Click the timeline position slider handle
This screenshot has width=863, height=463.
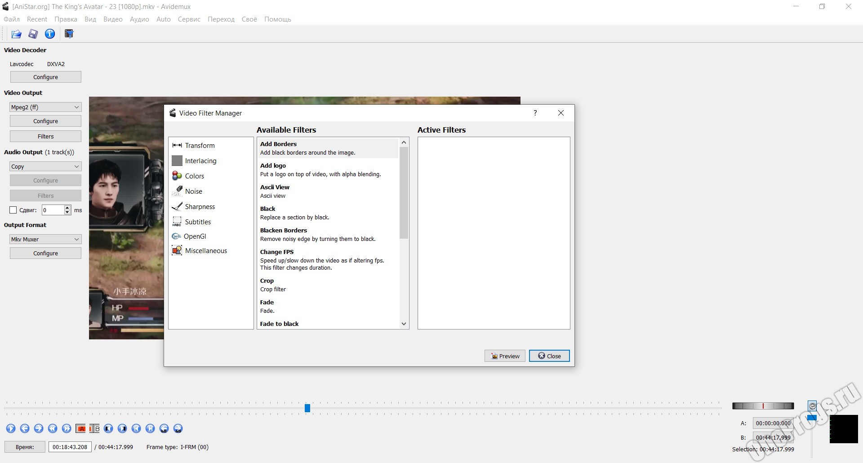(x=307, y=408)
